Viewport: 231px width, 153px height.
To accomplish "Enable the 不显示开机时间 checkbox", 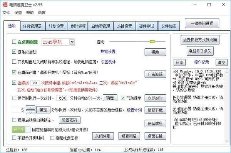I will 14,138.
